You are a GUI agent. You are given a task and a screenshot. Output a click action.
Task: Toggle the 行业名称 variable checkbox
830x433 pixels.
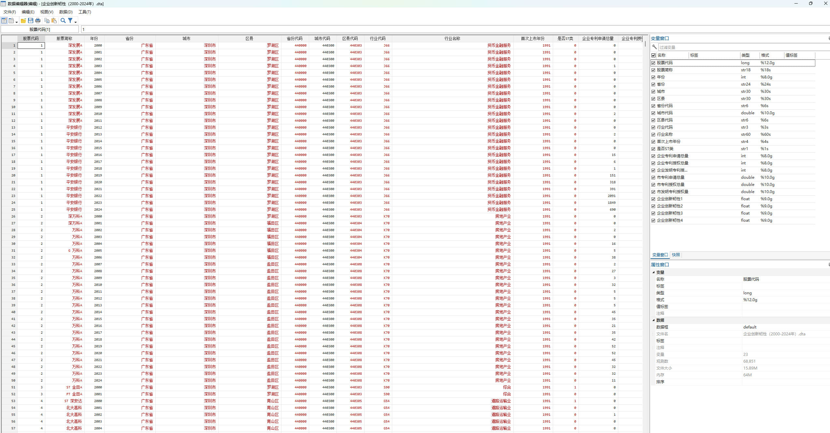653,134
